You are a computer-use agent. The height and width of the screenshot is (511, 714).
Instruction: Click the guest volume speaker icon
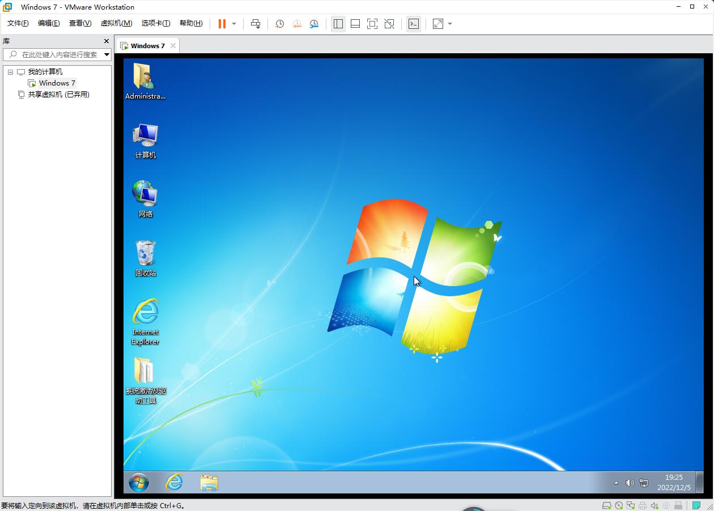tap(630, 483)
